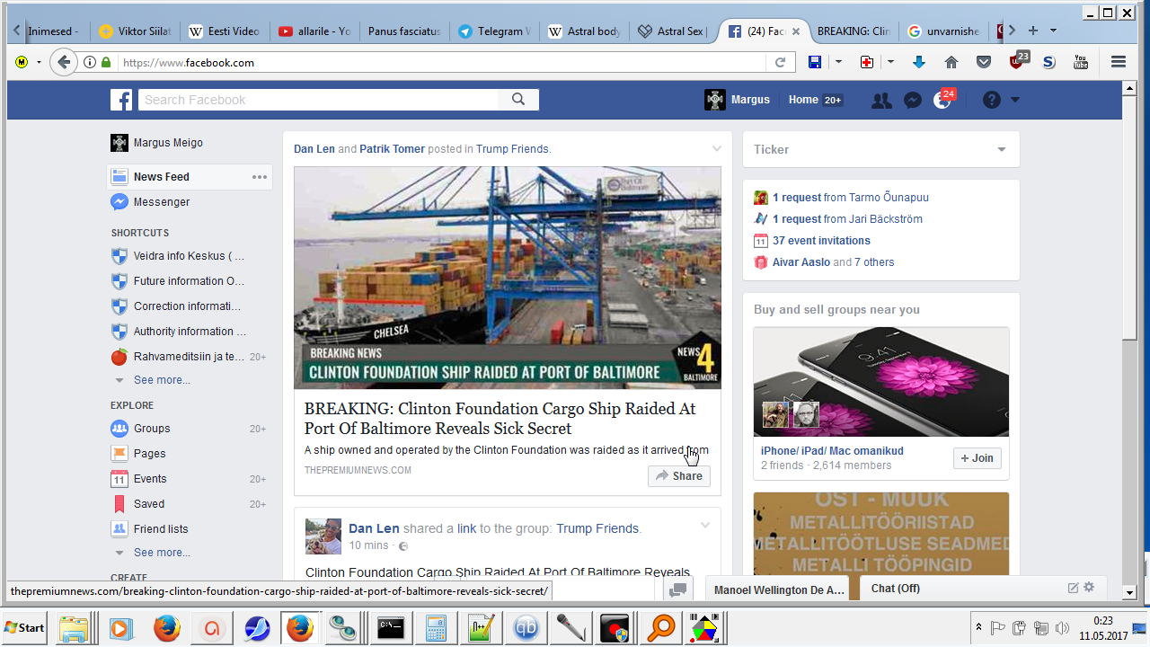1150x647 pixels.
Task: Close the active Facebook tab
Action: pos(796,31)
